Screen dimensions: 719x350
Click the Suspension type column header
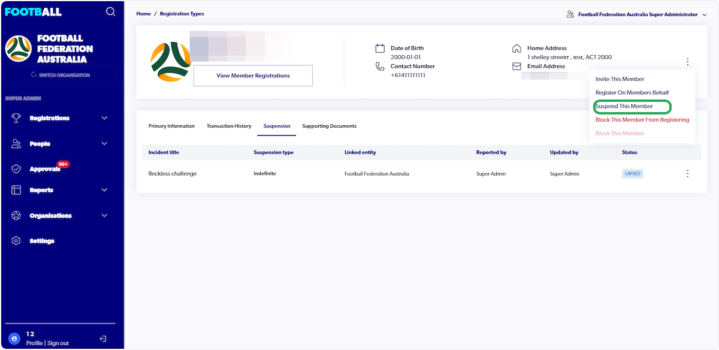coord(274,152)
